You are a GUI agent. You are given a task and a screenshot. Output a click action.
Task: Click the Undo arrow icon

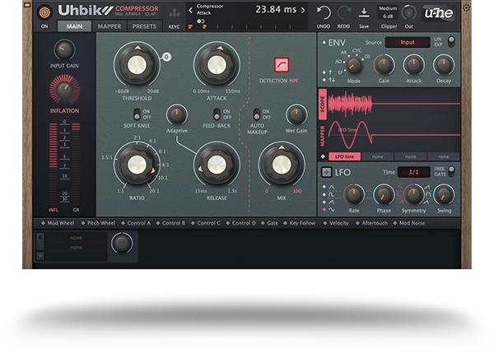click(324, 12)
